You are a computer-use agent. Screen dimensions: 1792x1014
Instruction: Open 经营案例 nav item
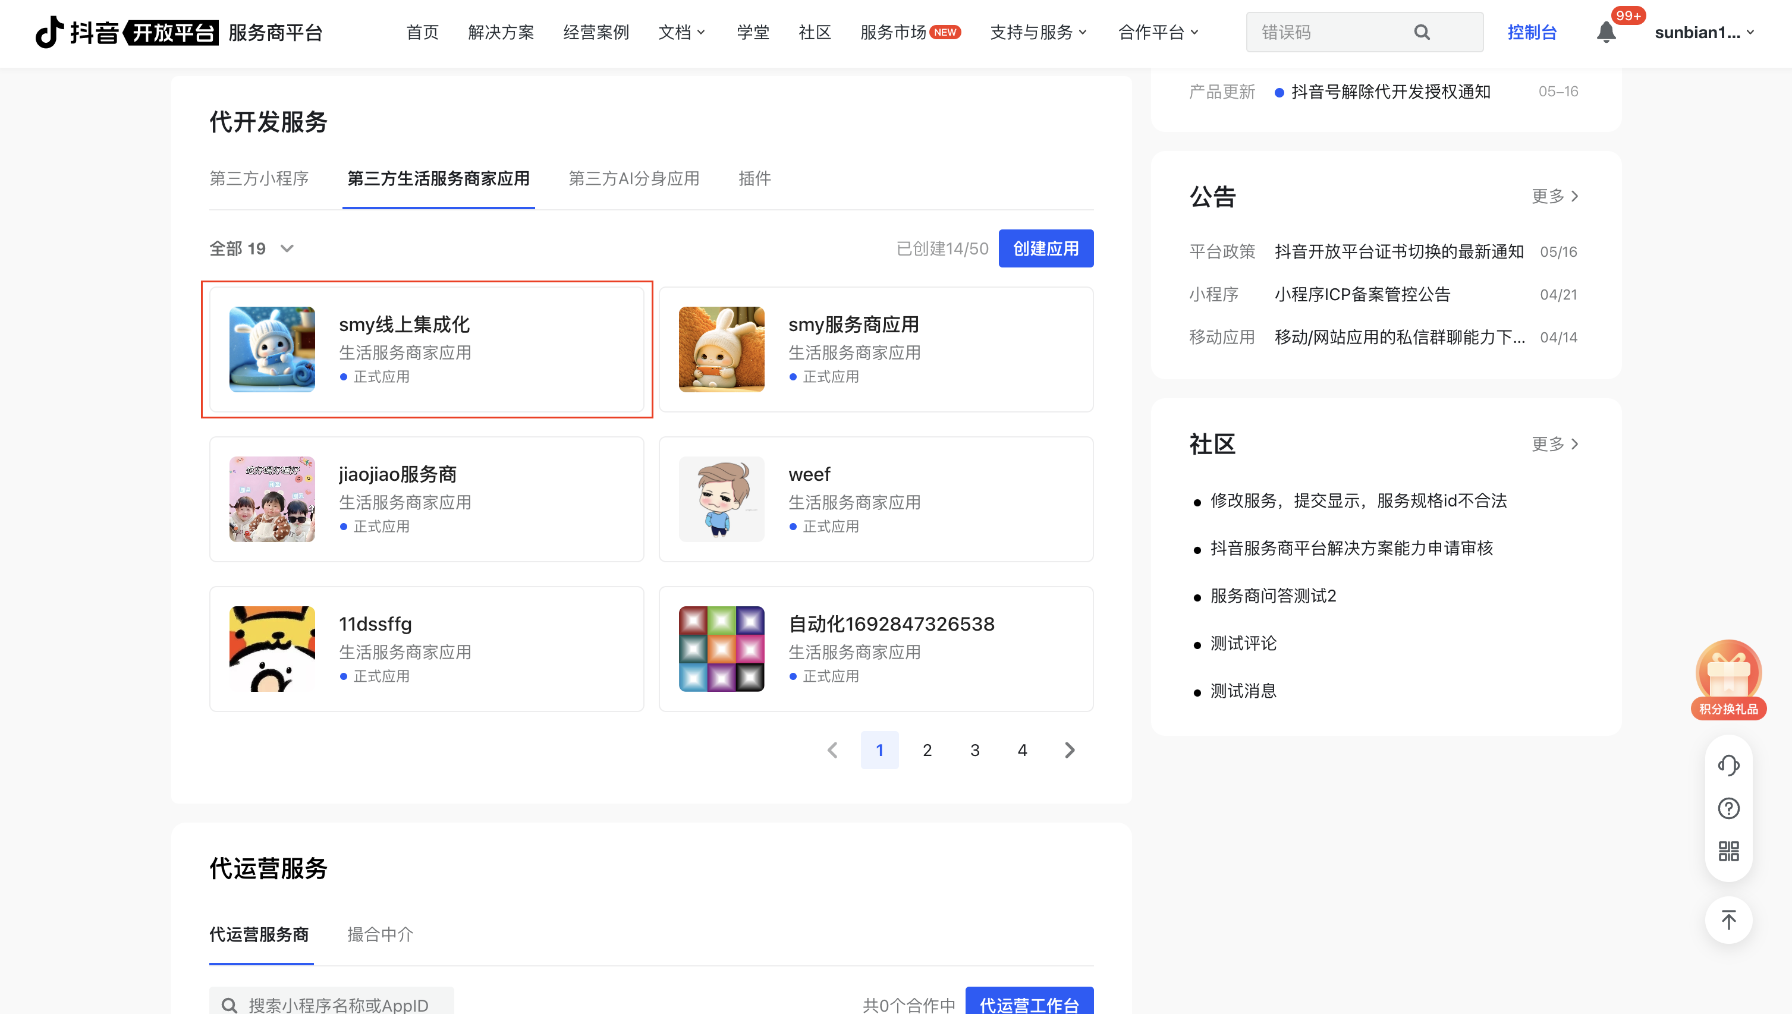tap(596, 32)
